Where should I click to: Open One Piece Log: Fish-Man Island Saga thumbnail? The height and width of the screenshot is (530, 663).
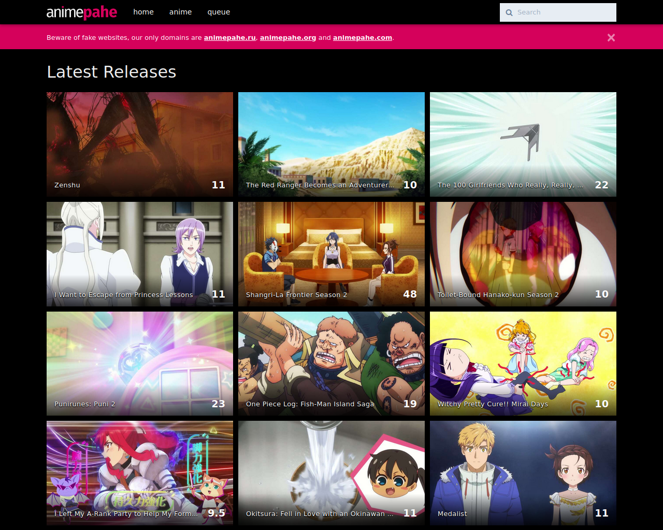tap(331, 363)
